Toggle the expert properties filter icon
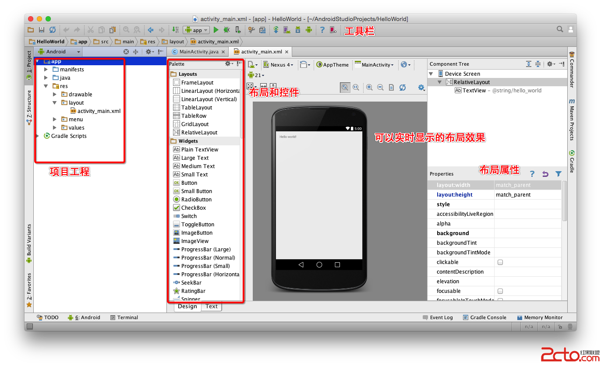The image size is (601, 366). (559, 174)
